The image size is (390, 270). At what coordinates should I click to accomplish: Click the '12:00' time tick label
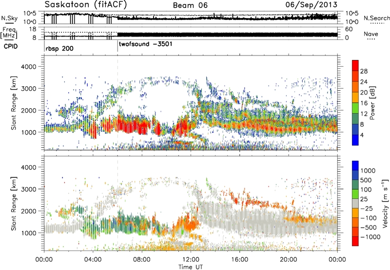191,260
